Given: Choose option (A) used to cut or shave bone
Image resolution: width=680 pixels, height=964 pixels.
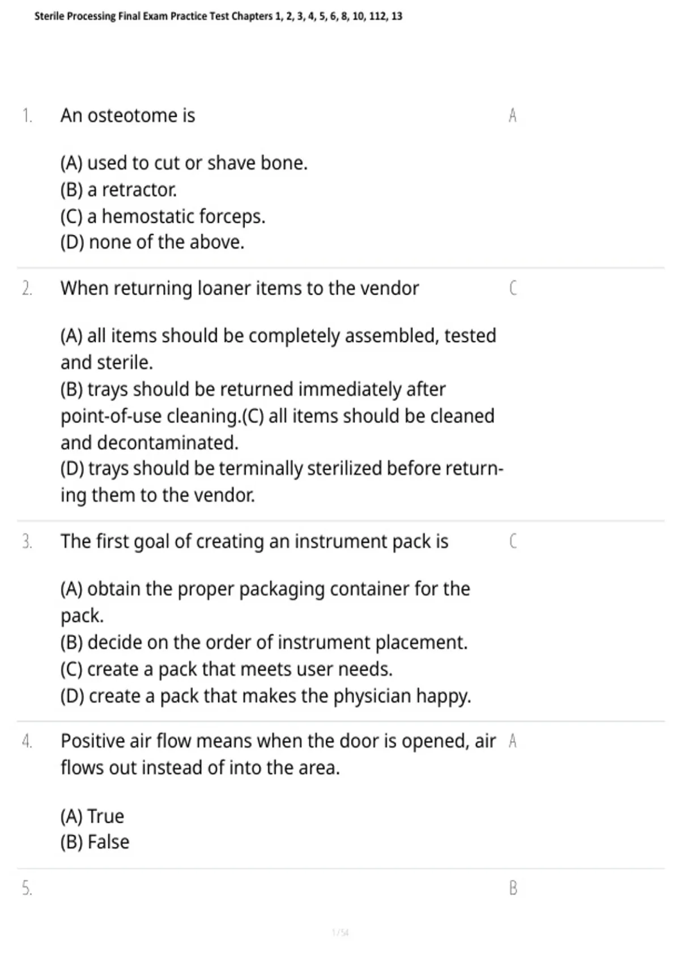Looking at the screenshot, I should [184, 163].
